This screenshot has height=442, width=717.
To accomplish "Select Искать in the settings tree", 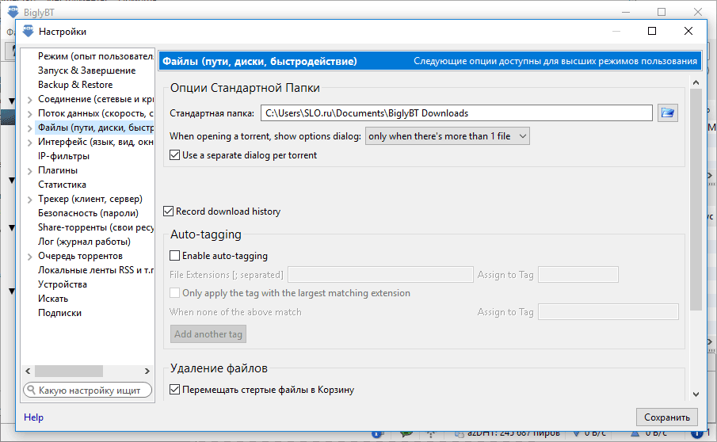I will click(53, 299).
